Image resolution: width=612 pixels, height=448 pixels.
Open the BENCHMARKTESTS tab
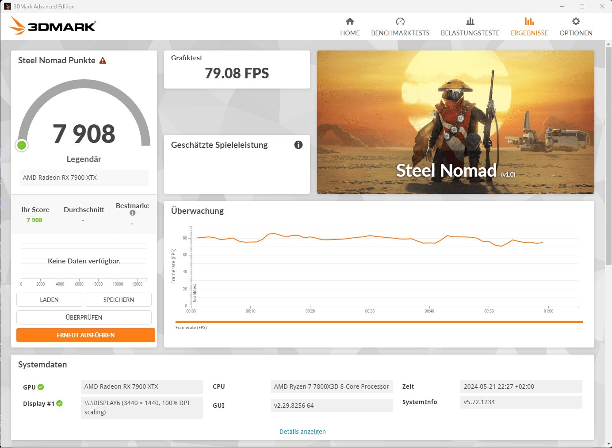400,27
